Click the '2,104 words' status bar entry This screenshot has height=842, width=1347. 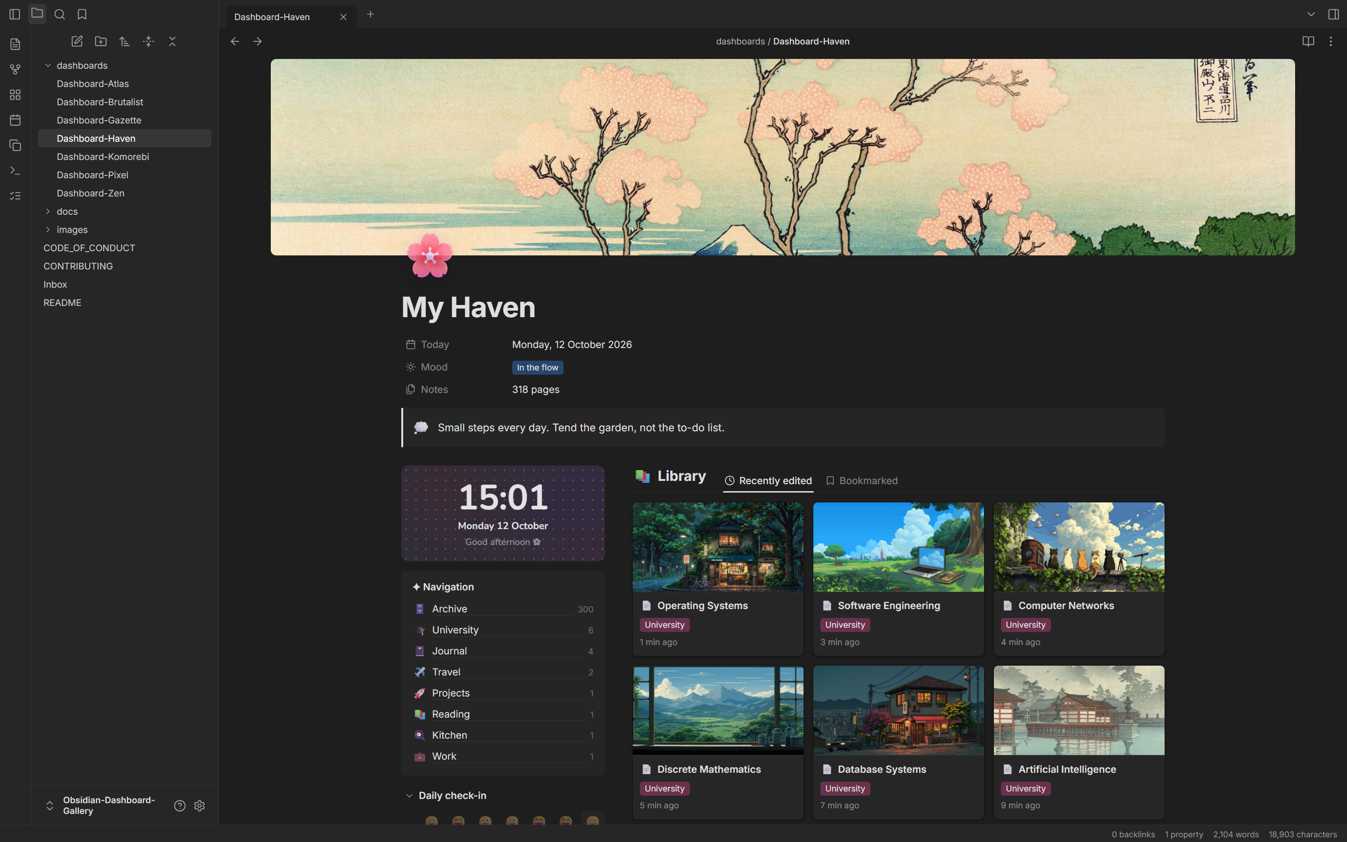[x=1236, y=834]
